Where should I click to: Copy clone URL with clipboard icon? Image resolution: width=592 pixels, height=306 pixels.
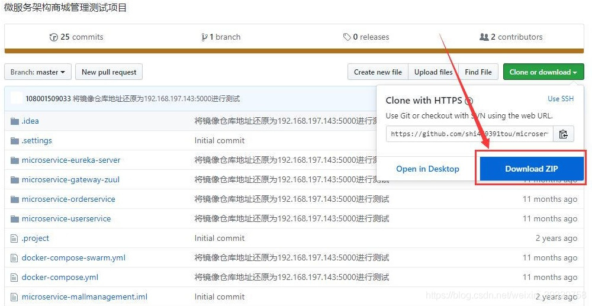tap(564, 134)
